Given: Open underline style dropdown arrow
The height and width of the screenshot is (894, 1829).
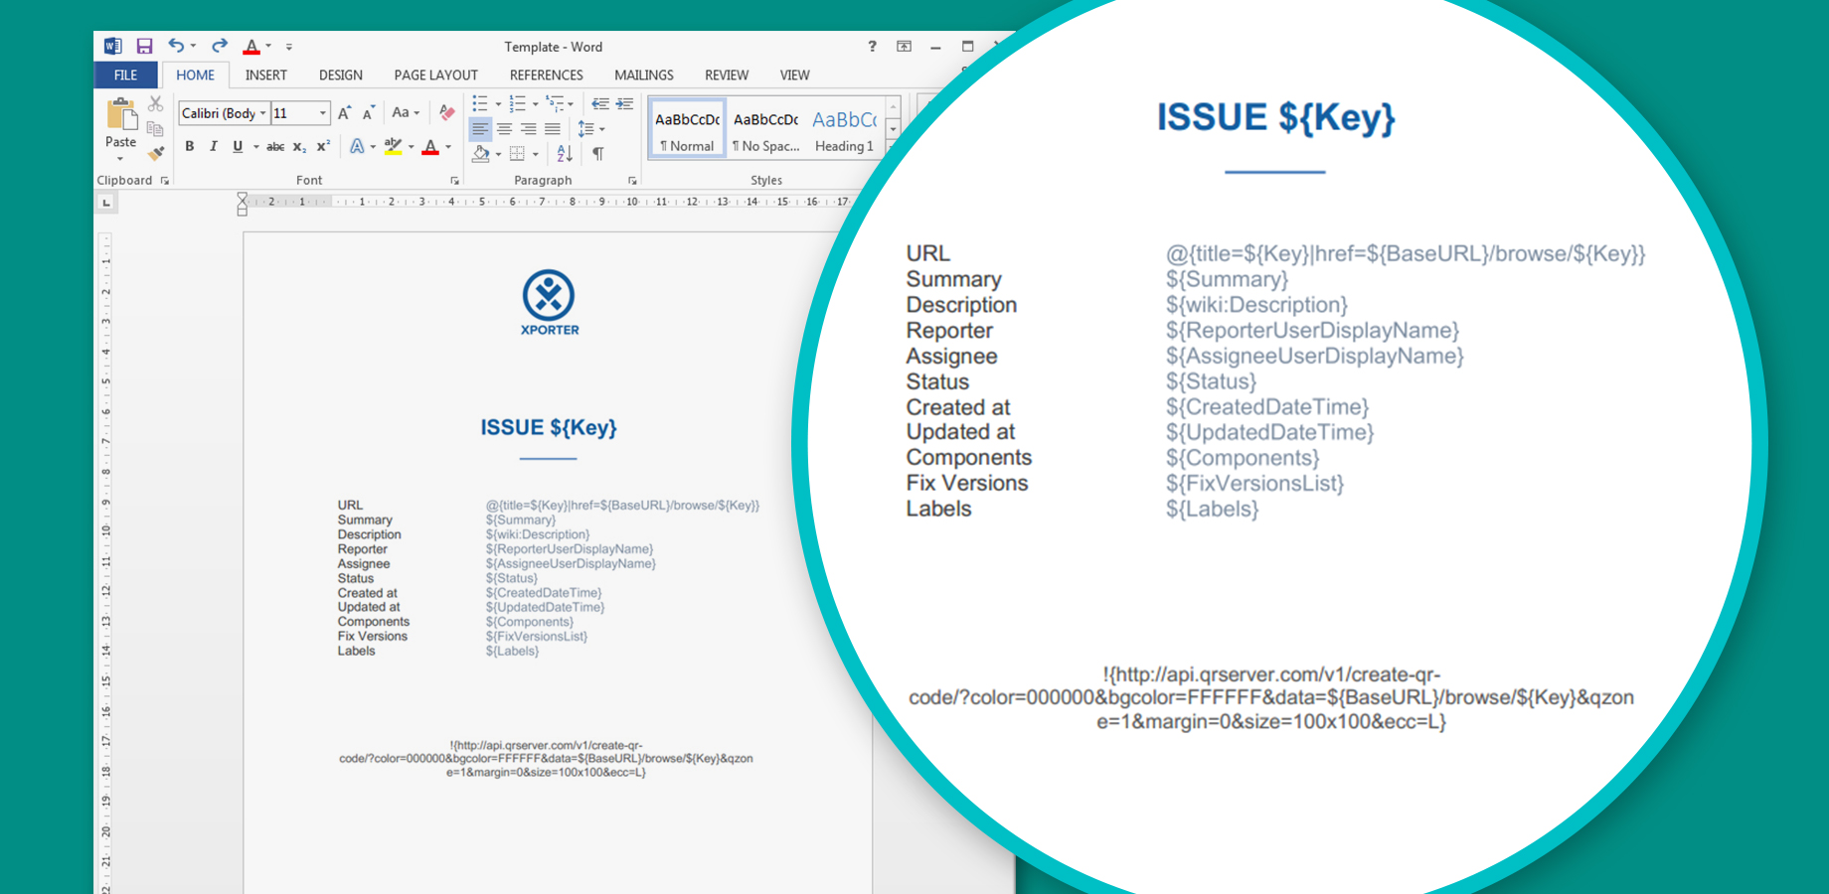Looking at the screenshot, I should click(255, 147).
